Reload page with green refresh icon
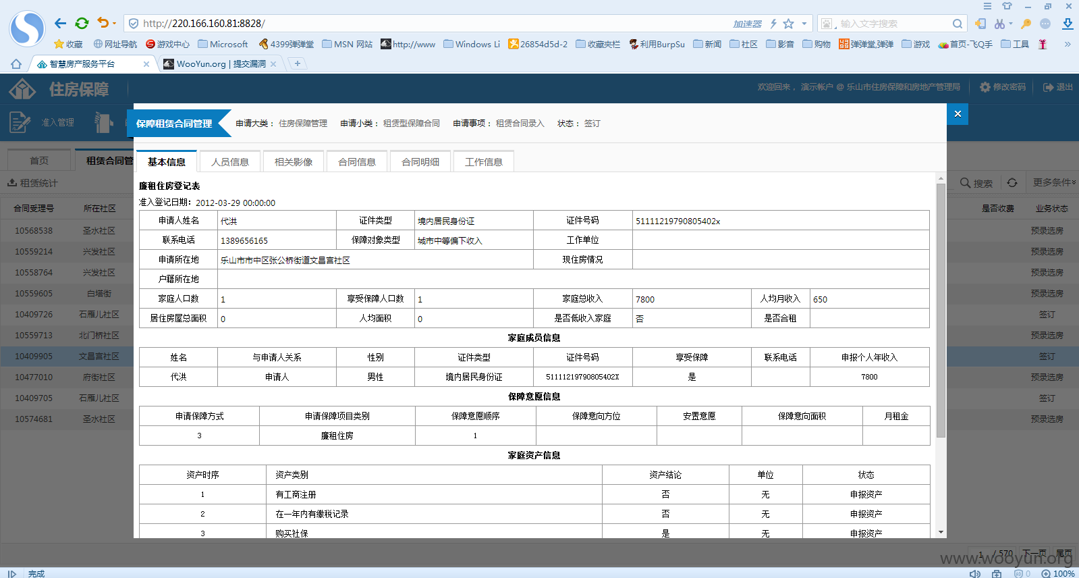 pos(82,23)
